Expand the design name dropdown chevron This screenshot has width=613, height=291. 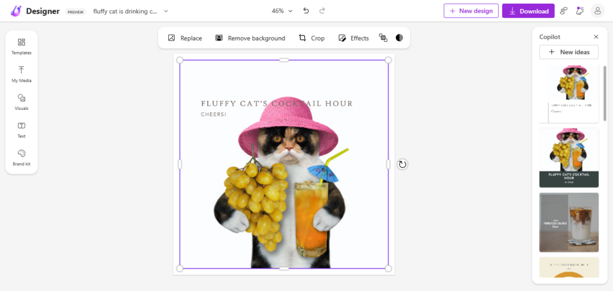pos(166,11)
